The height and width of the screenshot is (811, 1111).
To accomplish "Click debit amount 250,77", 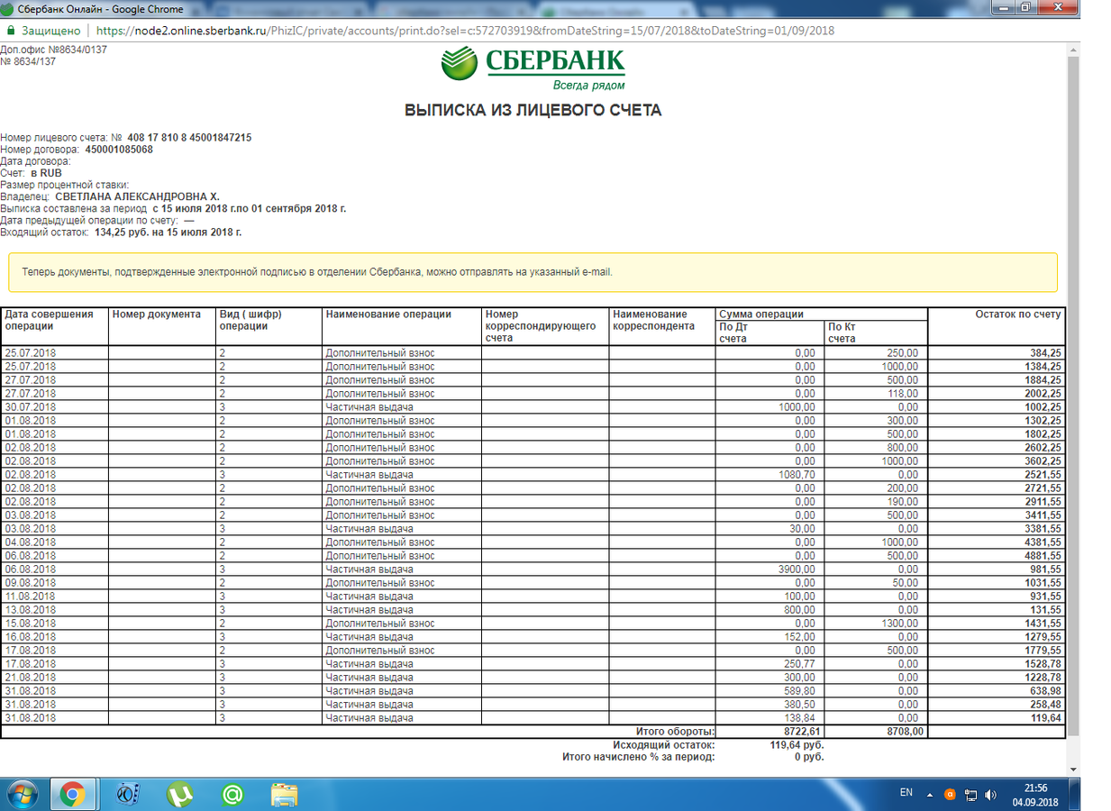I will coord(798,664).
